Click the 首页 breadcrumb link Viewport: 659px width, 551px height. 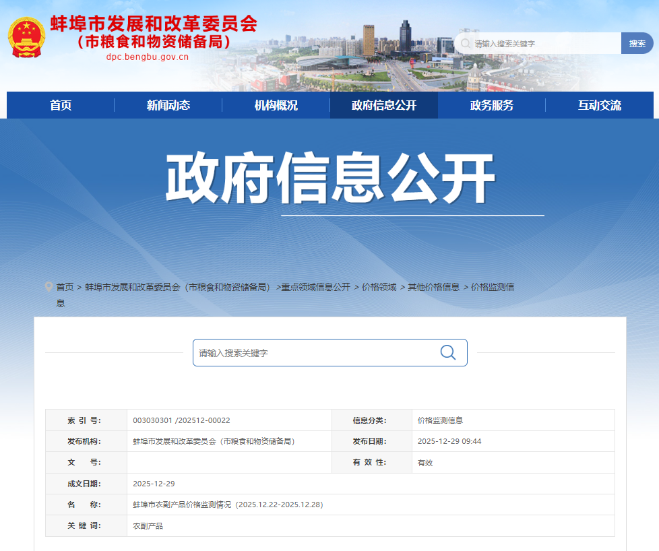click(64, 286)
